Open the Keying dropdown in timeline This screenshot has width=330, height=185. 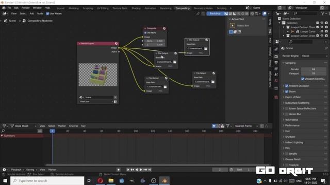[x=31, y=170]
